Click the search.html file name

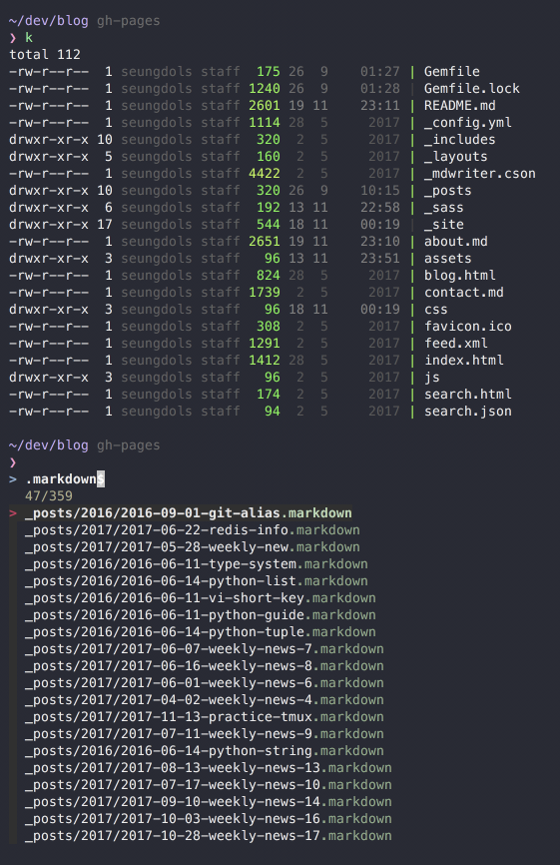468,395
